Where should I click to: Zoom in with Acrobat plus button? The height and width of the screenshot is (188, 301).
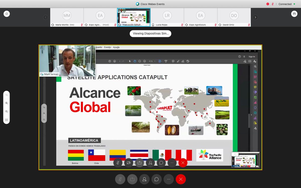pos(144,61)
